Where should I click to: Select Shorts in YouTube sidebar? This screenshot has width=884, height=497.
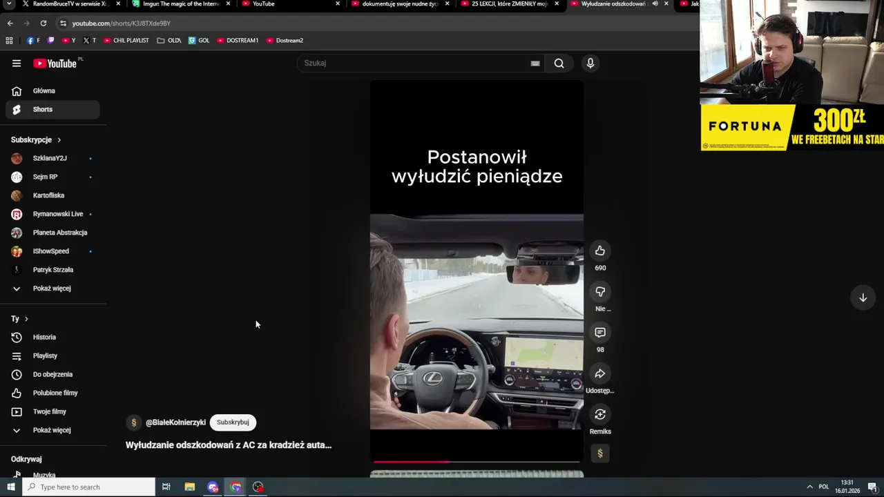pyautogui.click(x=52, y=110)
